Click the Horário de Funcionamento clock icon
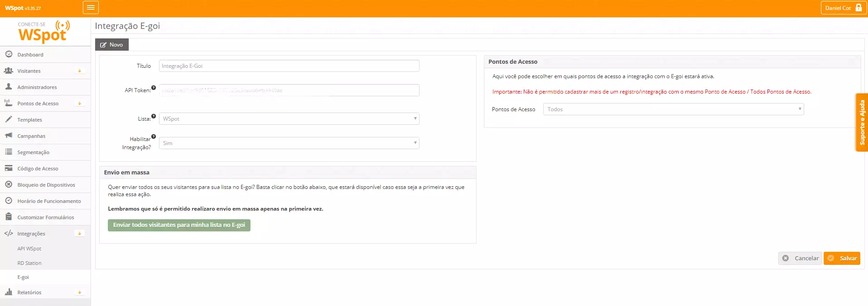The height and width of the screenshot is (306, 868). pos(9,201)
